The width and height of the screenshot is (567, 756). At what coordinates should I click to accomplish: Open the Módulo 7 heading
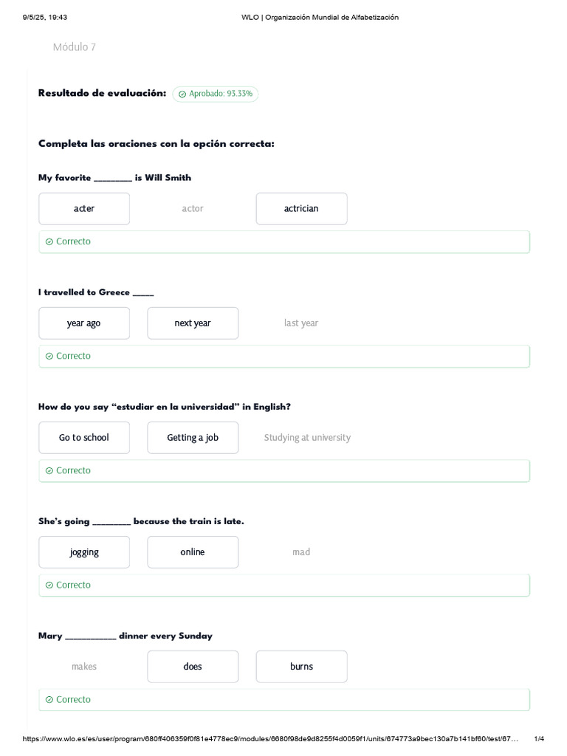pos(74,47)
